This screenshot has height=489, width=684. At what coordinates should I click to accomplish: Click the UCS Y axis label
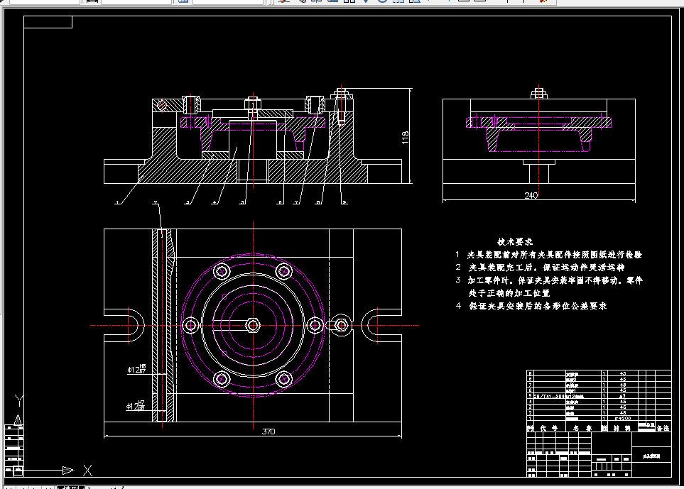pos(18,400)
